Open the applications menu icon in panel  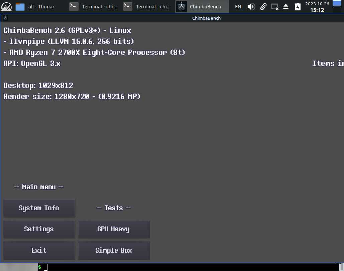pyautogui.click(x=7, y=7)
